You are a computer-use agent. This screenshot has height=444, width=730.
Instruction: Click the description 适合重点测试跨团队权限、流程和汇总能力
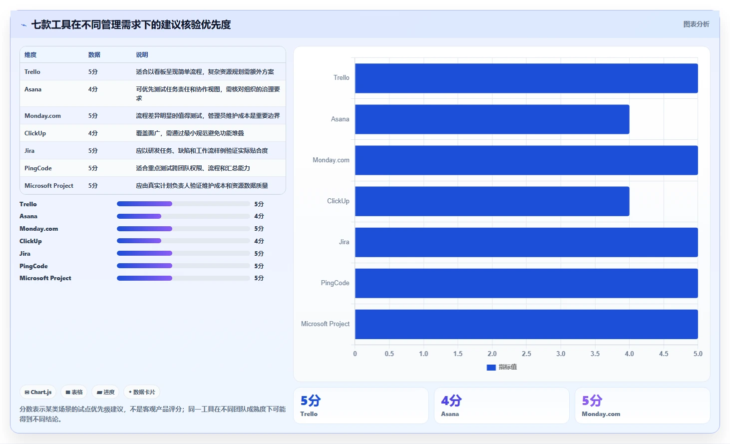(x=193, y=168)
